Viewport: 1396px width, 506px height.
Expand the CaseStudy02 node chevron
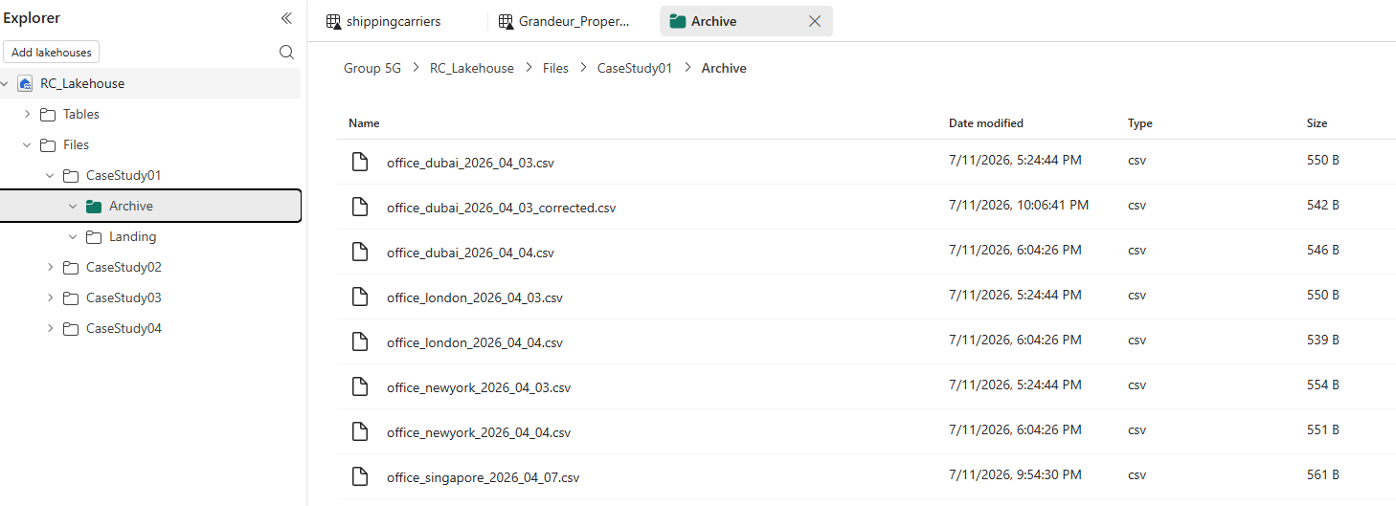pos(50,267)
